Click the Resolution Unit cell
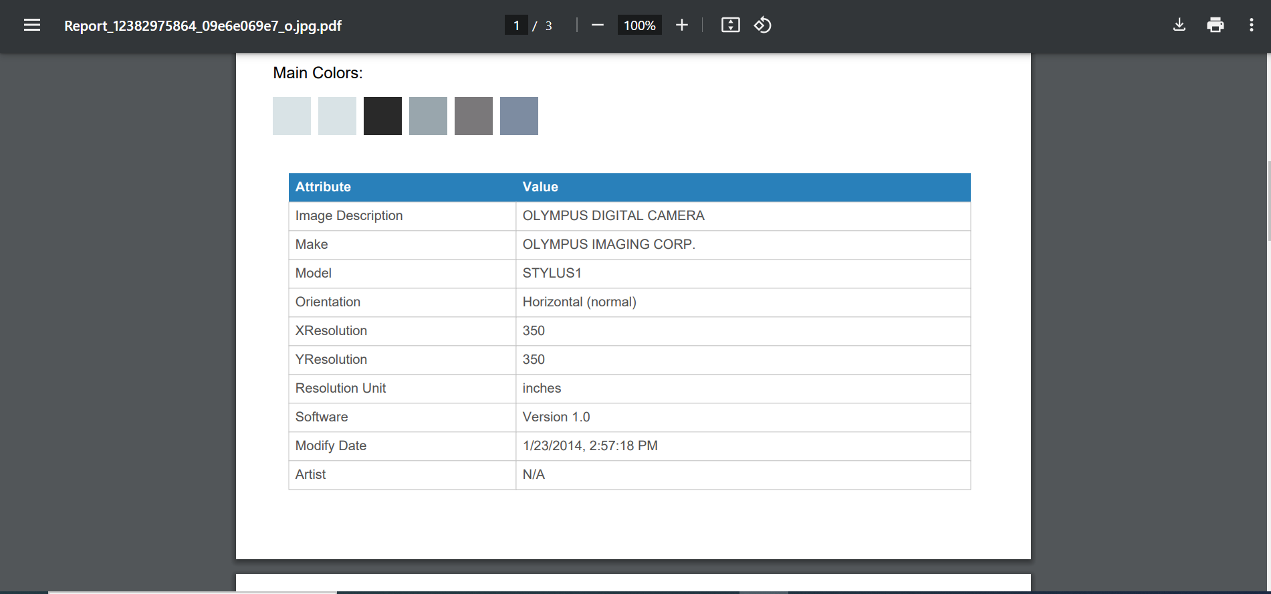The width and height of the screenshot is (1271, 594). (402, 389)
